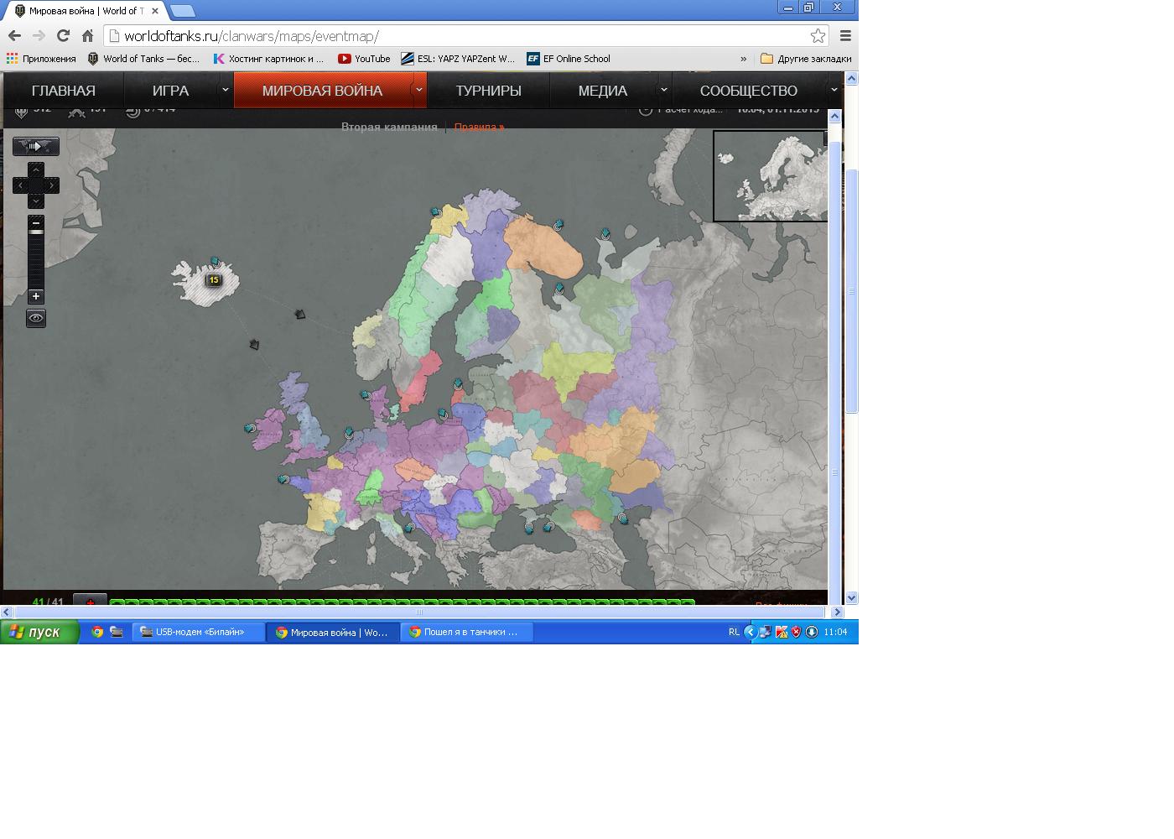Image resolution: width=1174 pixels, height=839 pixels.
Task: Open the ТУРНИРЫ menu item
Action: [x=488, y=91]
